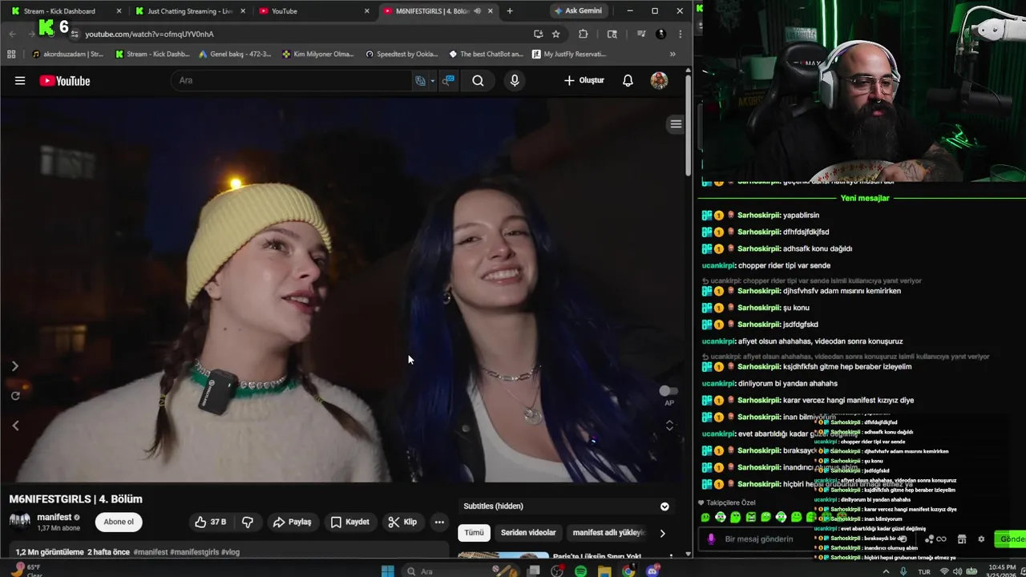Click the purple microphone icon in chat input
Image resolution: width=1026 pixels, height=577 pixels.
tap(711, 539)
